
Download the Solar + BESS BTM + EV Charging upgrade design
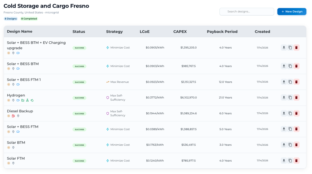[284, 48]
